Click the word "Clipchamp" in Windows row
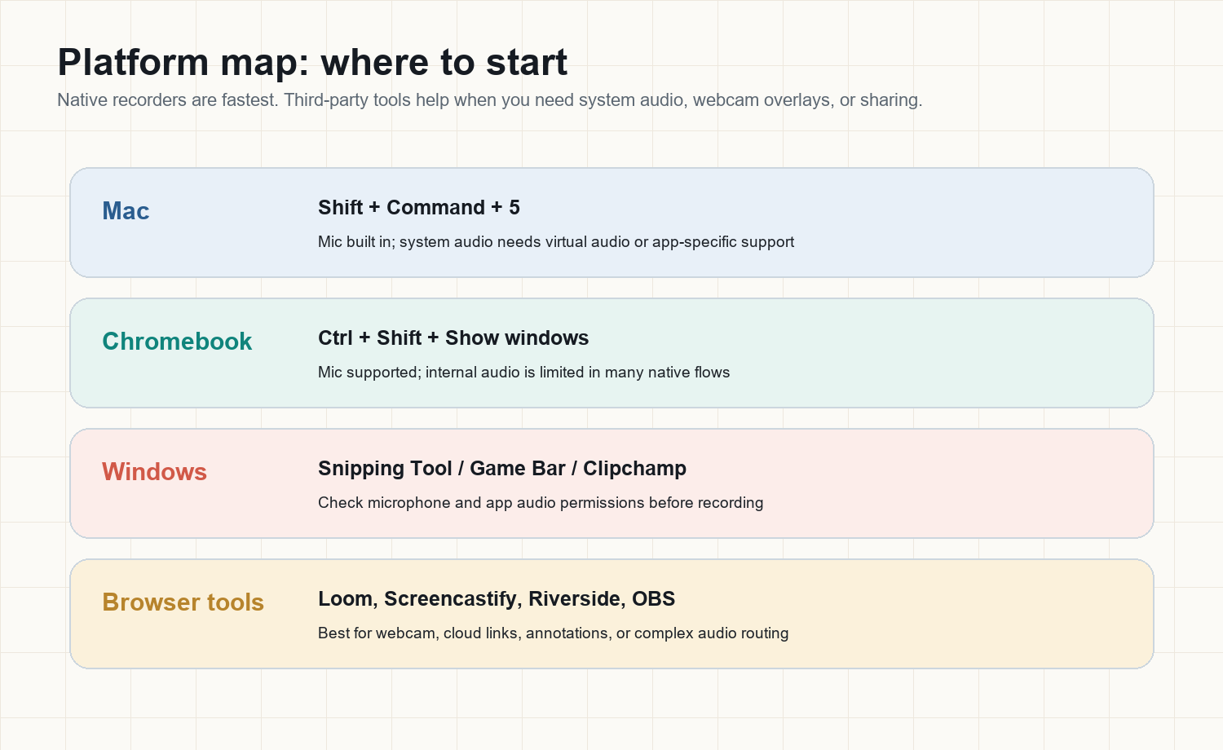The height and width of the screenshot is (750, 1223). click(635, 469)
